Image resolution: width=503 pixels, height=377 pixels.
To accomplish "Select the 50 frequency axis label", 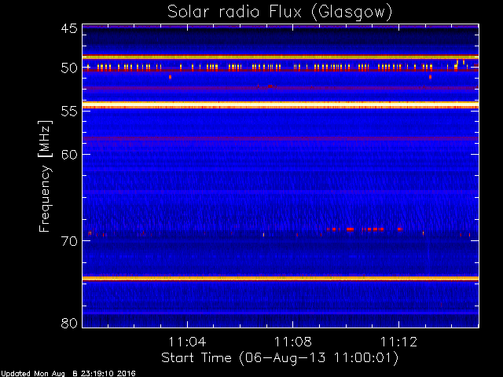I will (x=69, y=68).
